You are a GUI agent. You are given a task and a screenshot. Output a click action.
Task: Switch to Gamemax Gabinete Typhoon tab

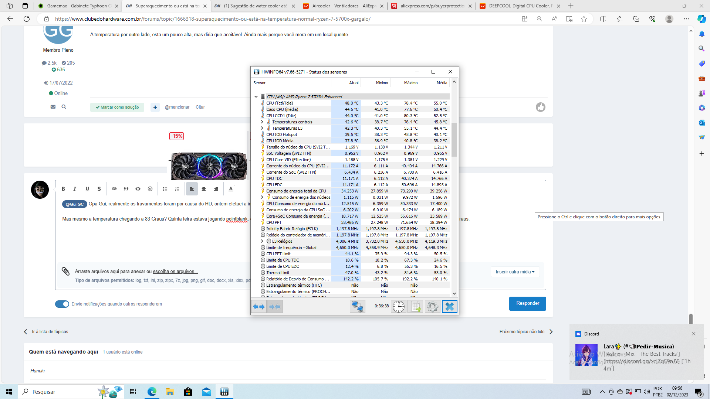click(78, 6)
